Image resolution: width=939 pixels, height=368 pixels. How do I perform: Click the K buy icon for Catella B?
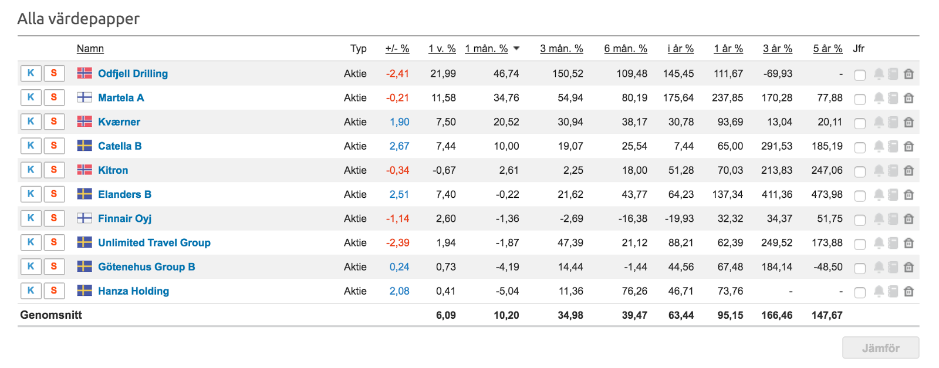click(31, 146)
